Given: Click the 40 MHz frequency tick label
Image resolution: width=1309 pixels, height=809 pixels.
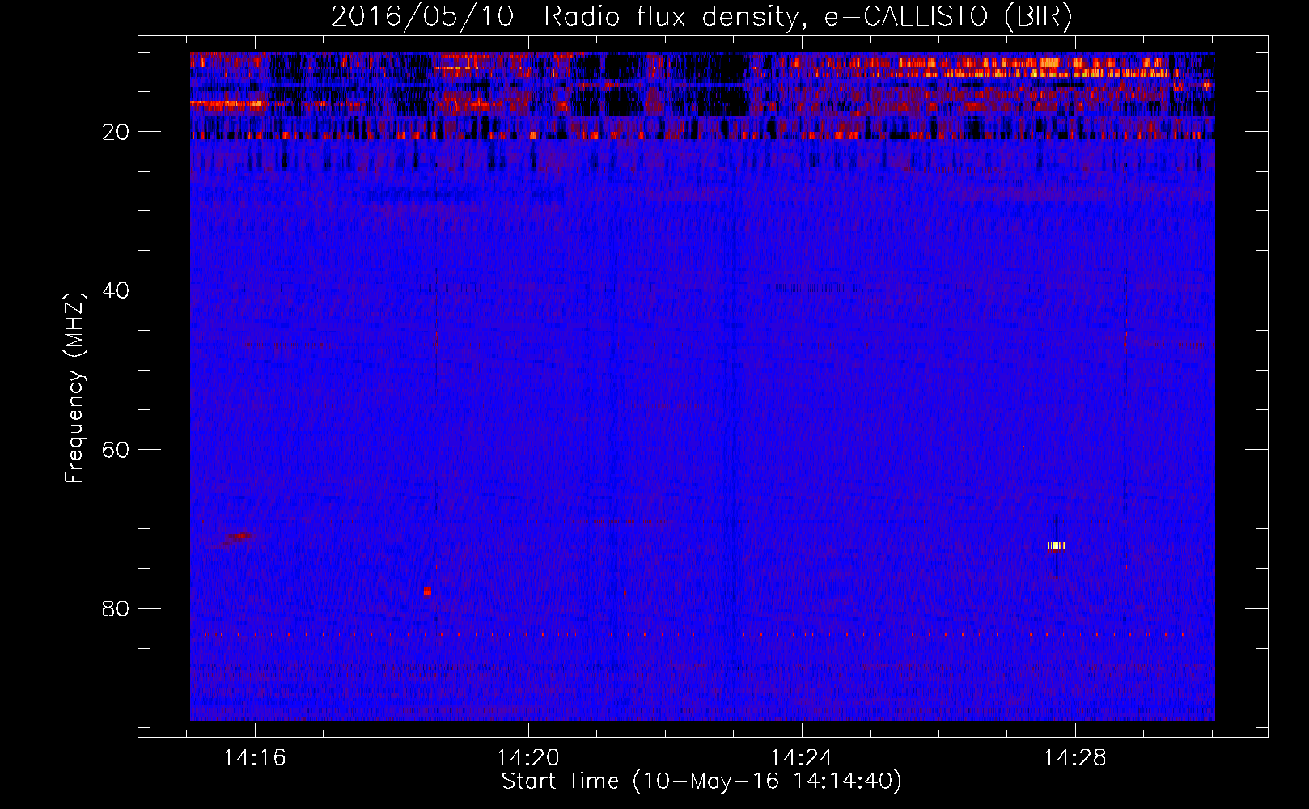Looking at the screenshot, I should pyautogui.click(x=116, y=290).
